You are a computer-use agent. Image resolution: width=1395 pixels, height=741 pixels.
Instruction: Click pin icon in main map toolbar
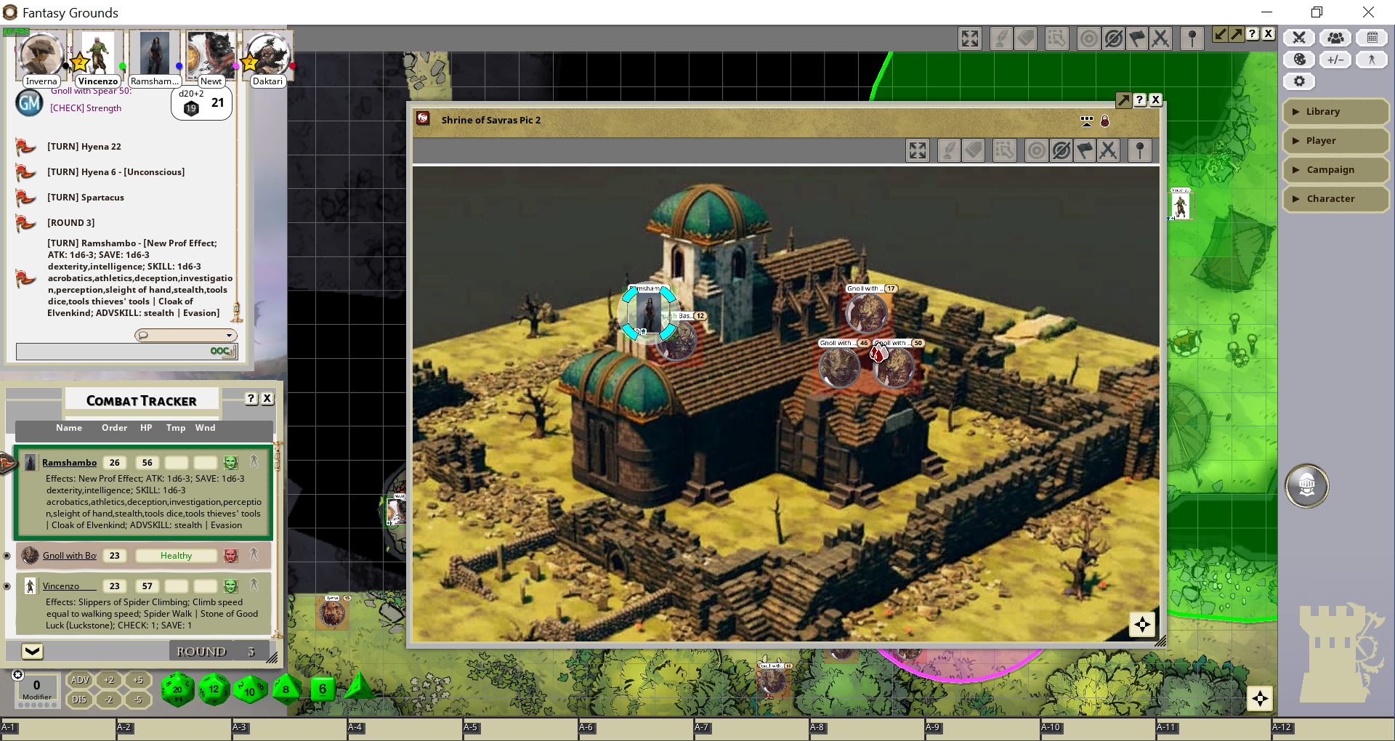(x=1192, y=39)
